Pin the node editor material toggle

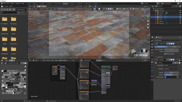pyautogui.click(x=104, y=60)
